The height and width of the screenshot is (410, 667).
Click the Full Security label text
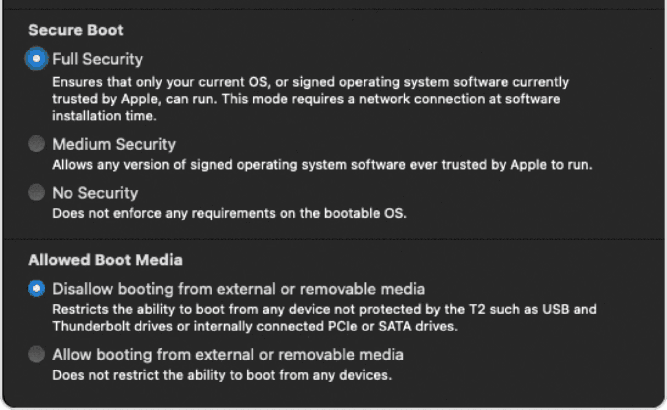(x=97, y=59)
